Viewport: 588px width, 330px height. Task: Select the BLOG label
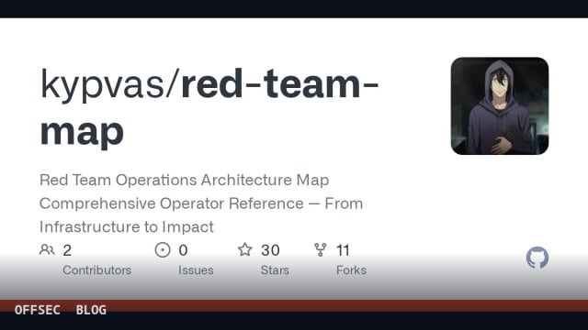[91, 310]
